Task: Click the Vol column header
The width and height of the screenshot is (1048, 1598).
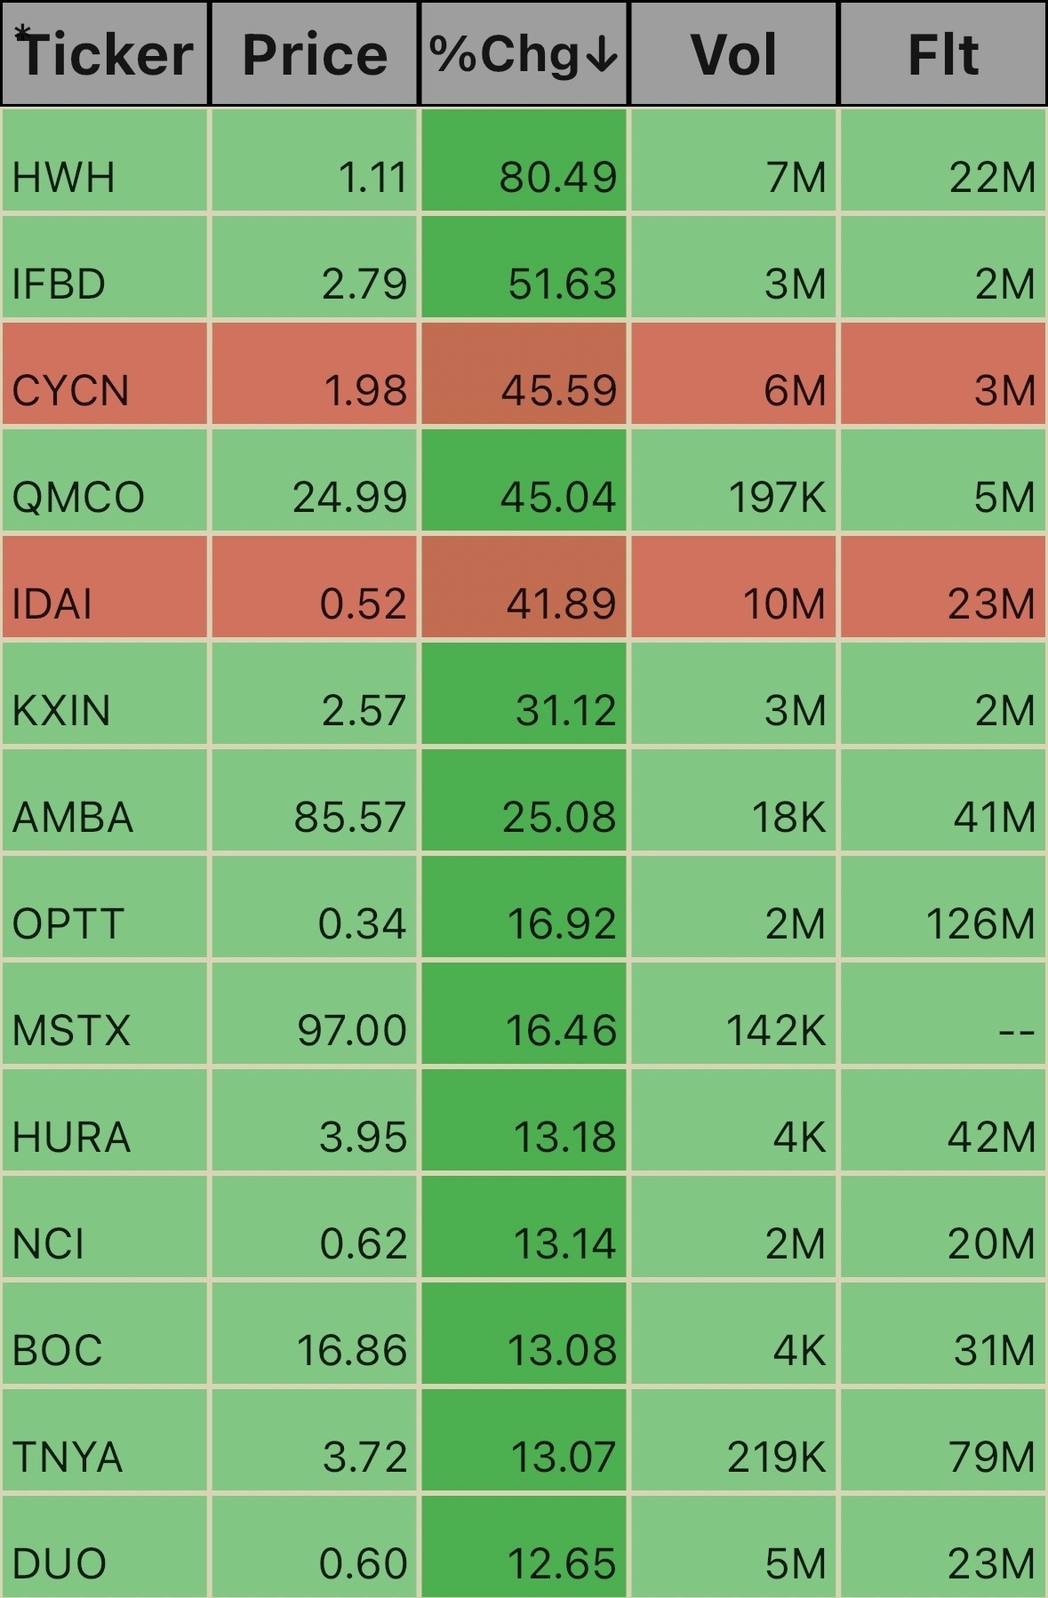Action: [733, 54]
